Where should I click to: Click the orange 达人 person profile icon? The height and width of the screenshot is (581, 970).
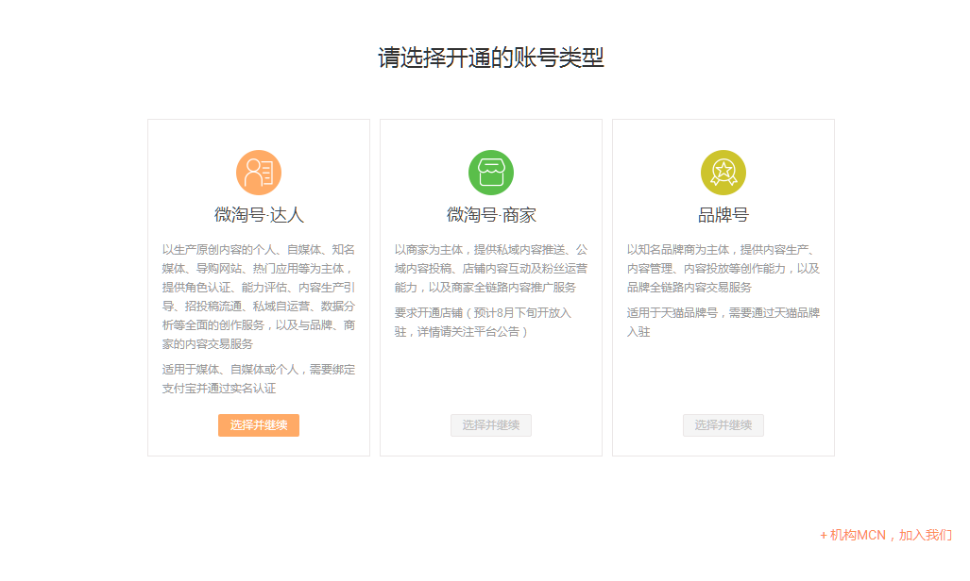click(258, 173)
